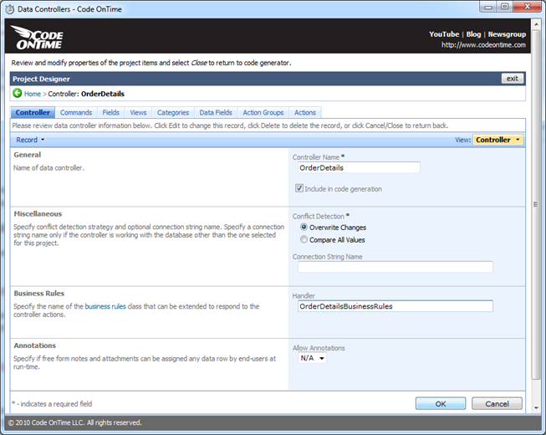Switch to the Controller tab

click(x=33, y=112)
